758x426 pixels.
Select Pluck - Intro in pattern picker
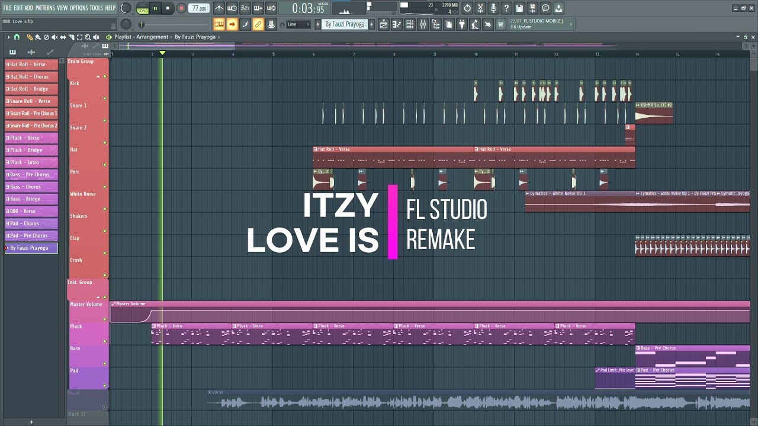click(31, 162)
